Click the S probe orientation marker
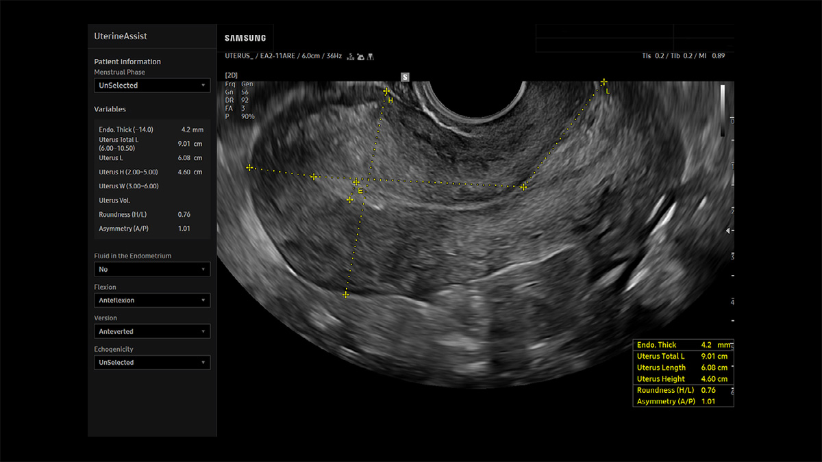822x462 pixels. pos(405,77)
